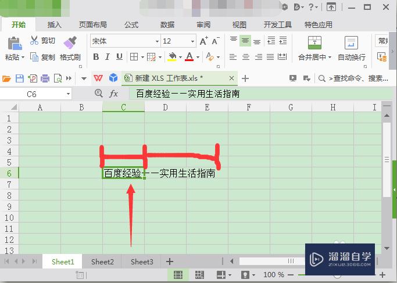
Task: Click the fx insert function icon
Action: click(x=113, y=94)
